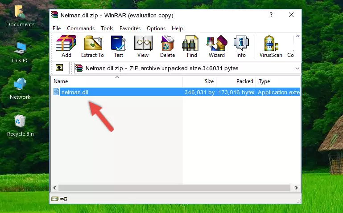Open the archive path dropdown

click(x=297, y=68)
